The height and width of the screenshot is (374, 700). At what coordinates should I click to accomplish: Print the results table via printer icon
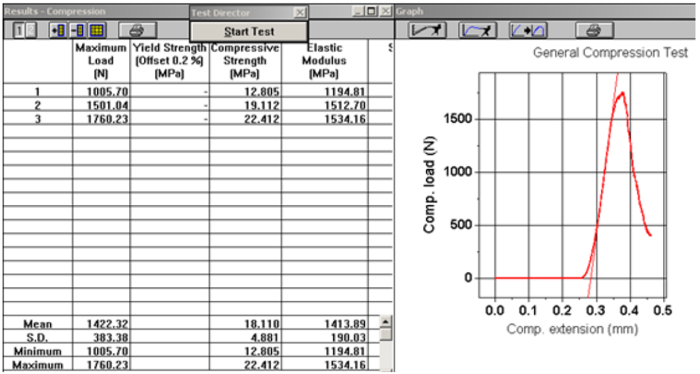[x=137, y=30]
